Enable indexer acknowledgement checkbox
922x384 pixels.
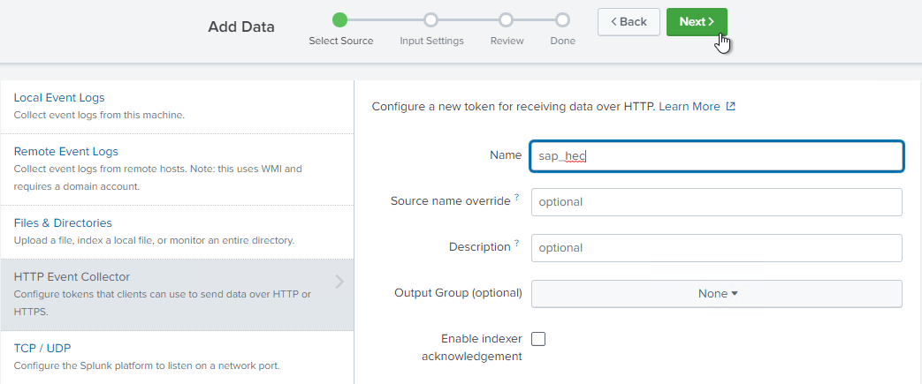click(538, 339)
